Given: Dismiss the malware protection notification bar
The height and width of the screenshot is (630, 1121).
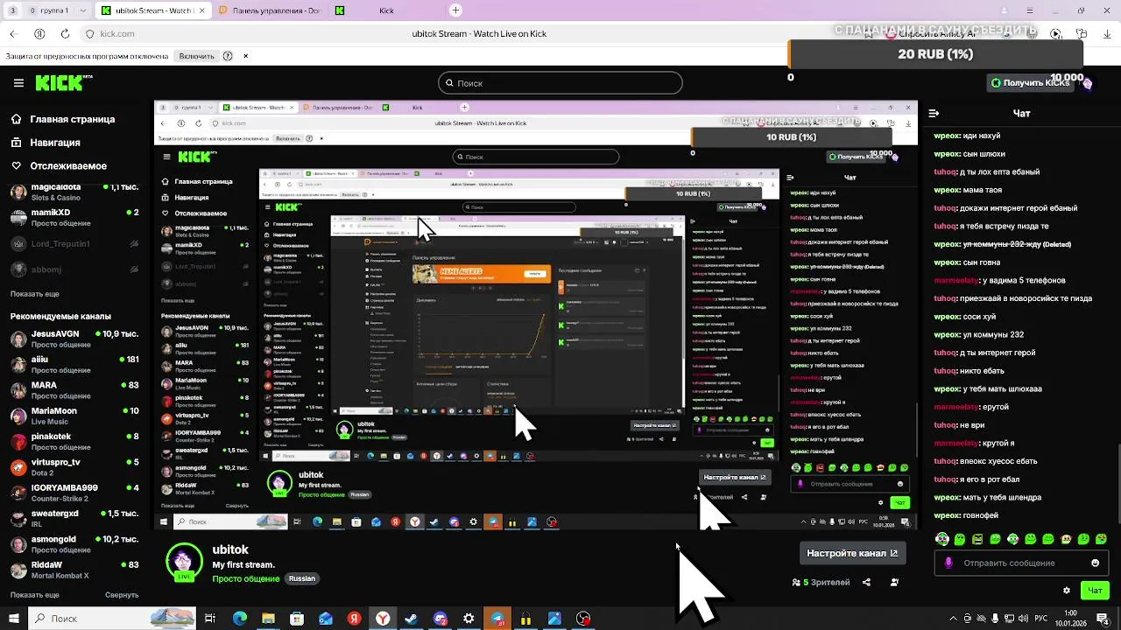Looking at the screenshot, I should click(x=245, y=56).
